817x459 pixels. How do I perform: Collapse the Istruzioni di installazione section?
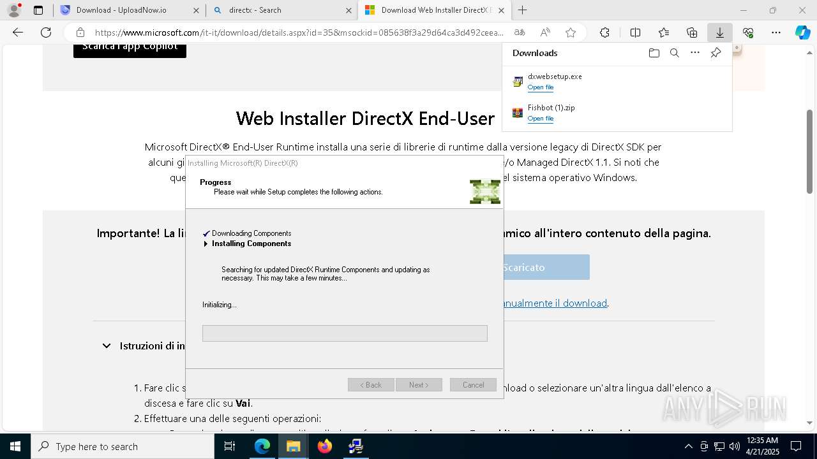(x=107, y=346)
